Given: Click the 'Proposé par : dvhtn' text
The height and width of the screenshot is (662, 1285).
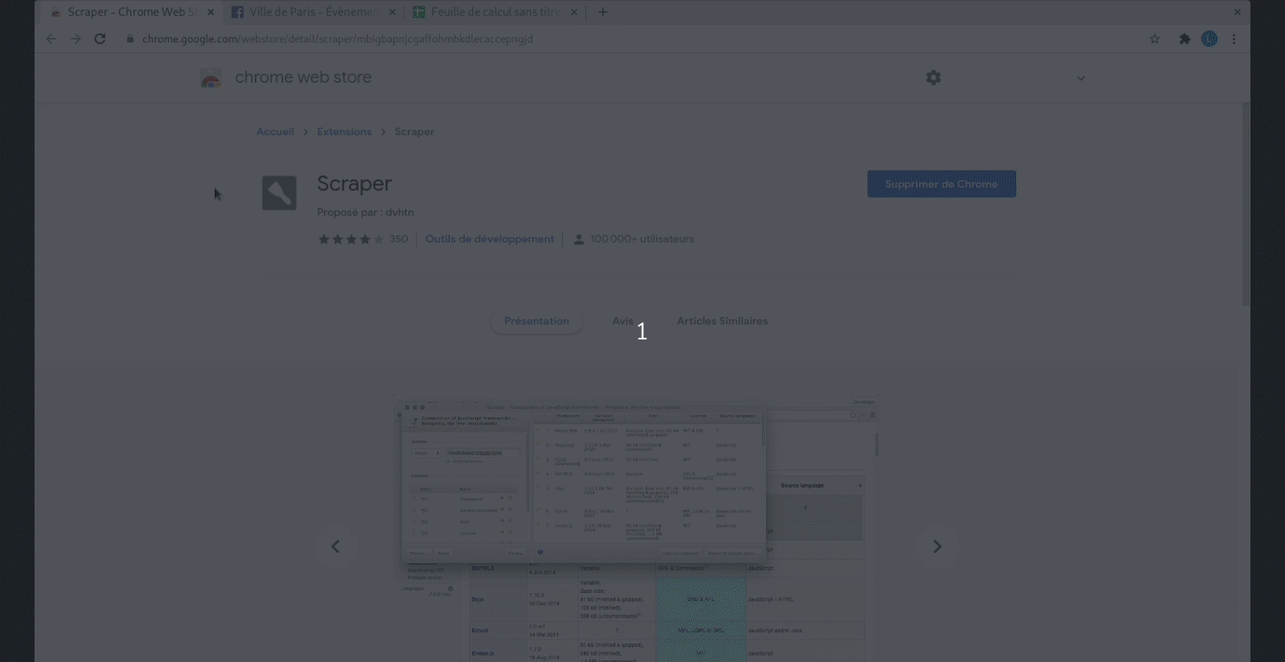Looking at the screenshot, I should 365,212.
